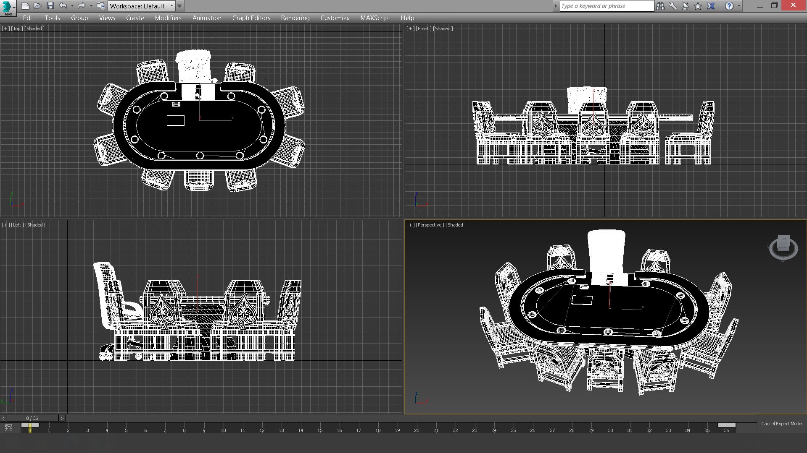This screenshot has width=807, height=453.
Task: Open the Rendering menu
Action: (295, 18)
